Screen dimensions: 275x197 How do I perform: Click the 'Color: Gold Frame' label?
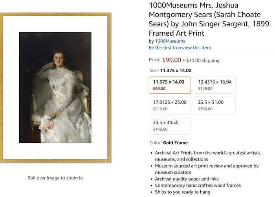[169, 143]
